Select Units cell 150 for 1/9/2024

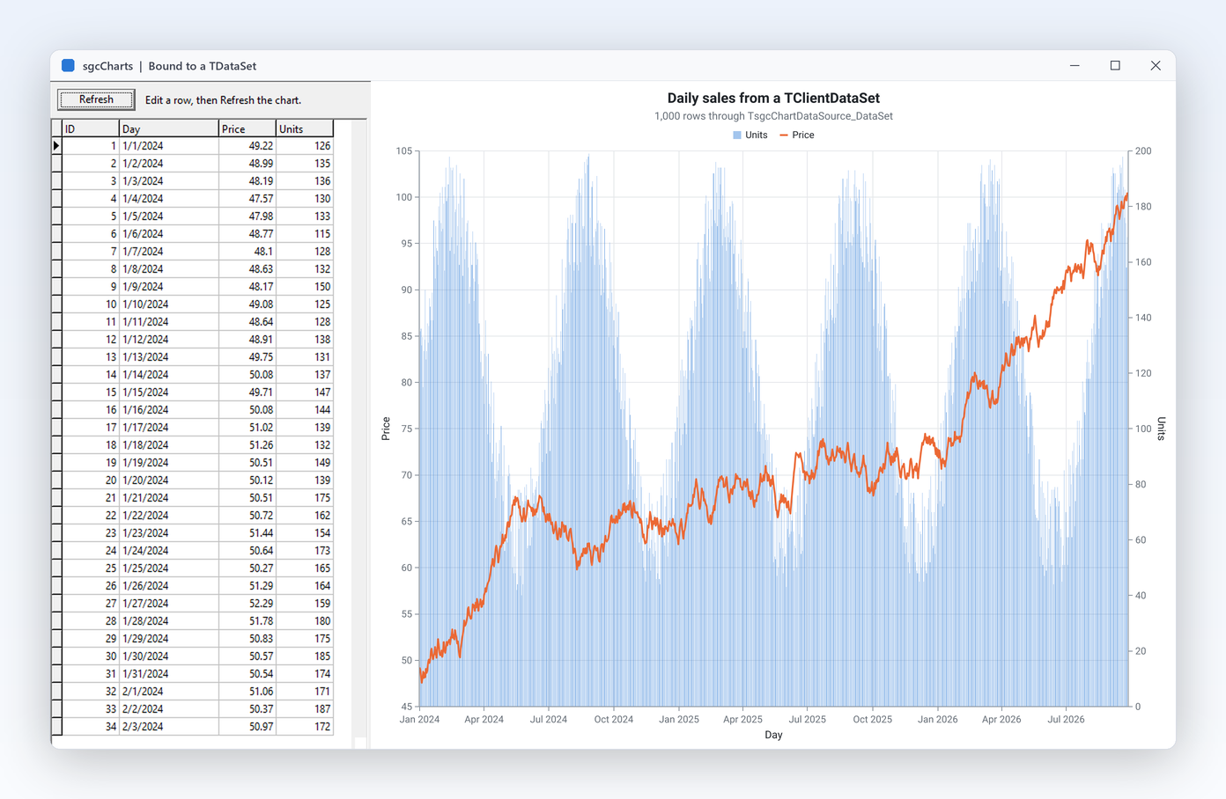coord(305,287)
